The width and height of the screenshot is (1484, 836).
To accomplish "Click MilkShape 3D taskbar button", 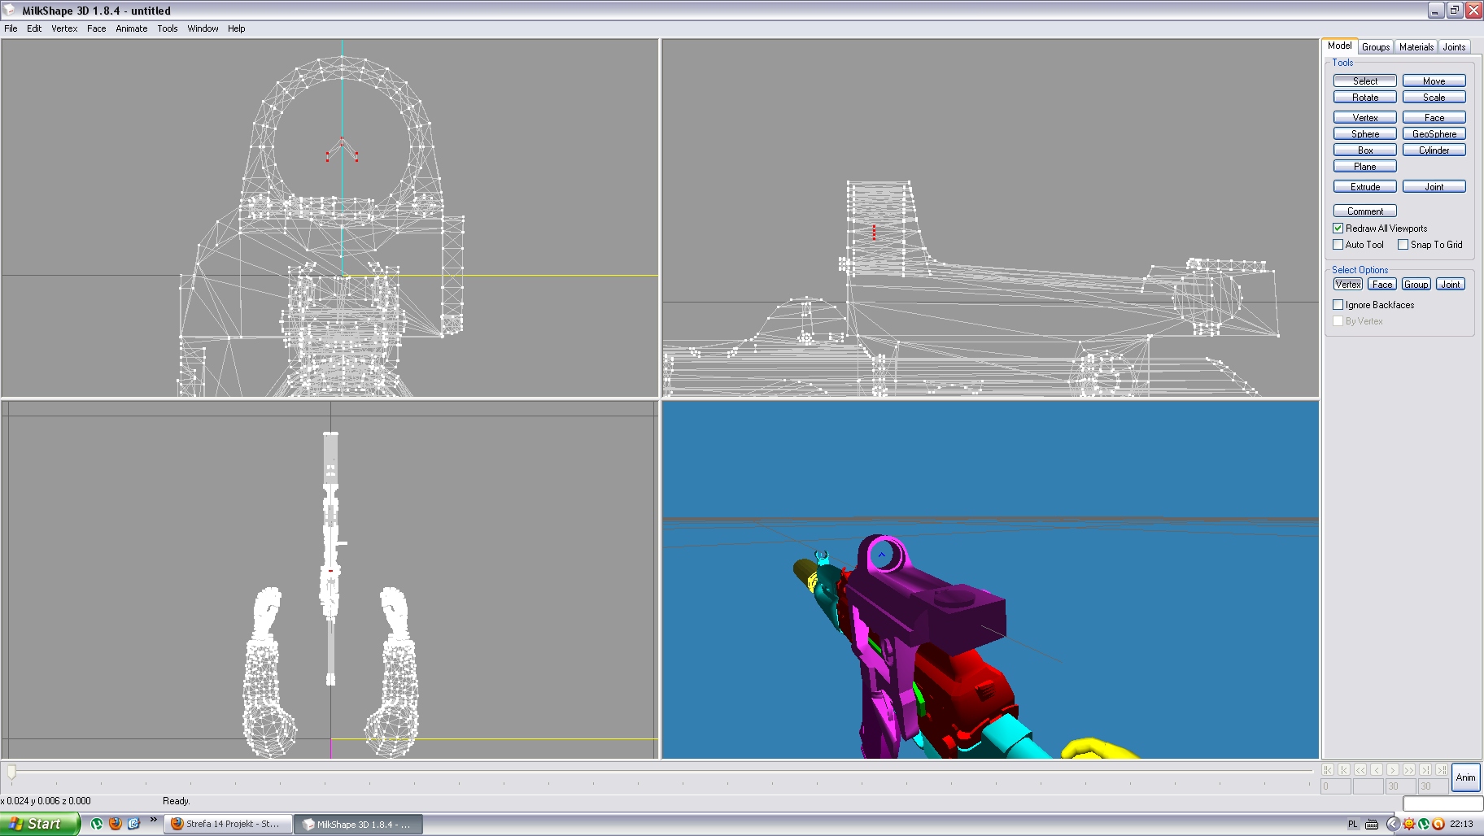I will point(358,824).
